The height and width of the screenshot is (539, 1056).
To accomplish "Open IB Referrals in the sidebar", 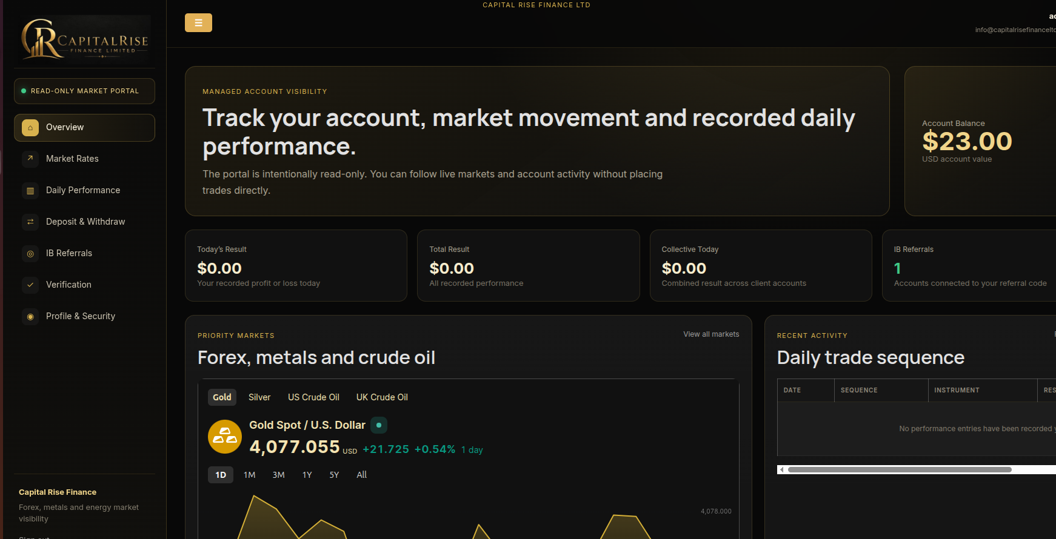I will pyautogui.click(x=84, y=253).
